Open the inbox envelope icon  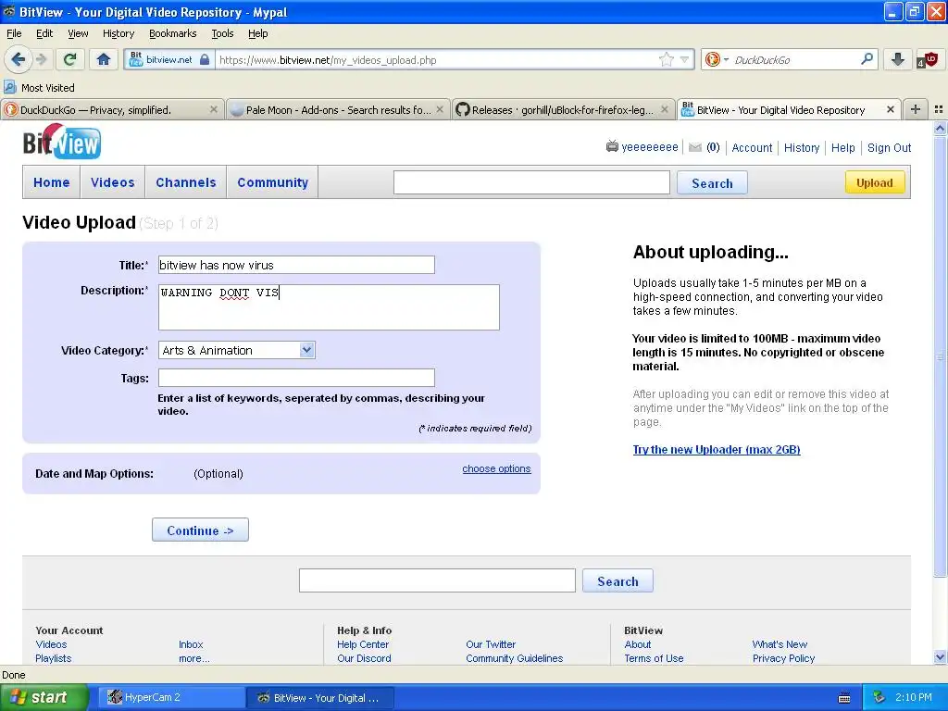tap(695, 147)
